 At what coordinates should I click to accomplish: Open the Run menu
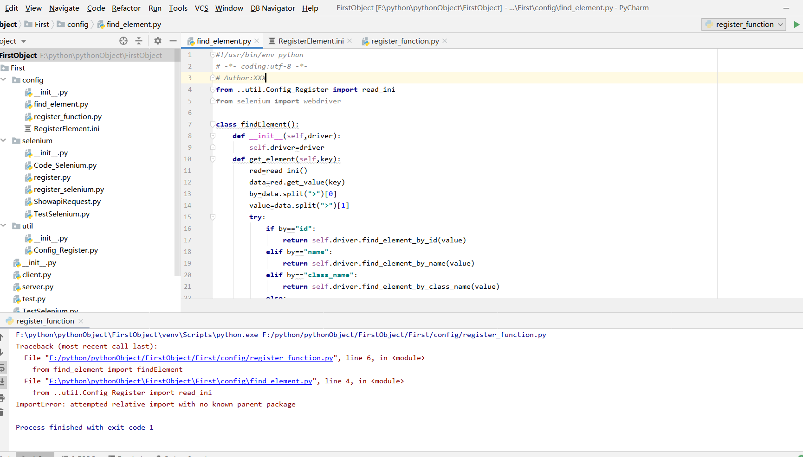[155, 8]
